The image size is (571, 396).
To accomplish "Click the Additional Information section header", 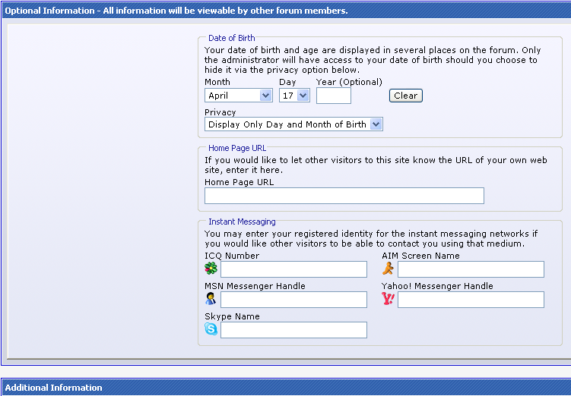I will coord(54,388).
